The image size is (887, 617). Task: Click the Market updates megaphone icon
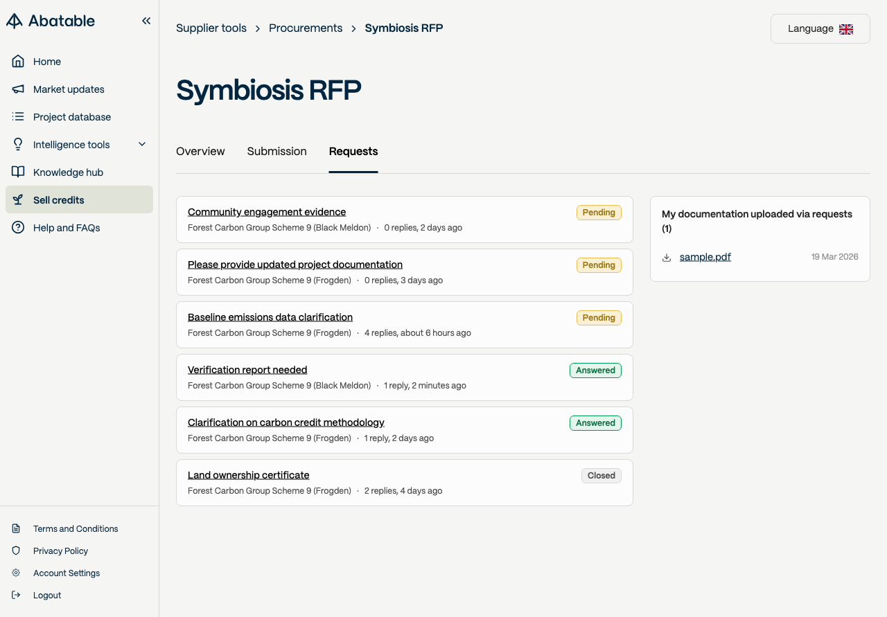[x=18, y=89]
